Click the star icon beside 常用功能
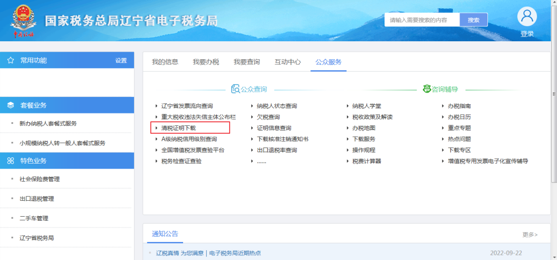The width and height of the screenshot is (557, 260). [11, 60]
